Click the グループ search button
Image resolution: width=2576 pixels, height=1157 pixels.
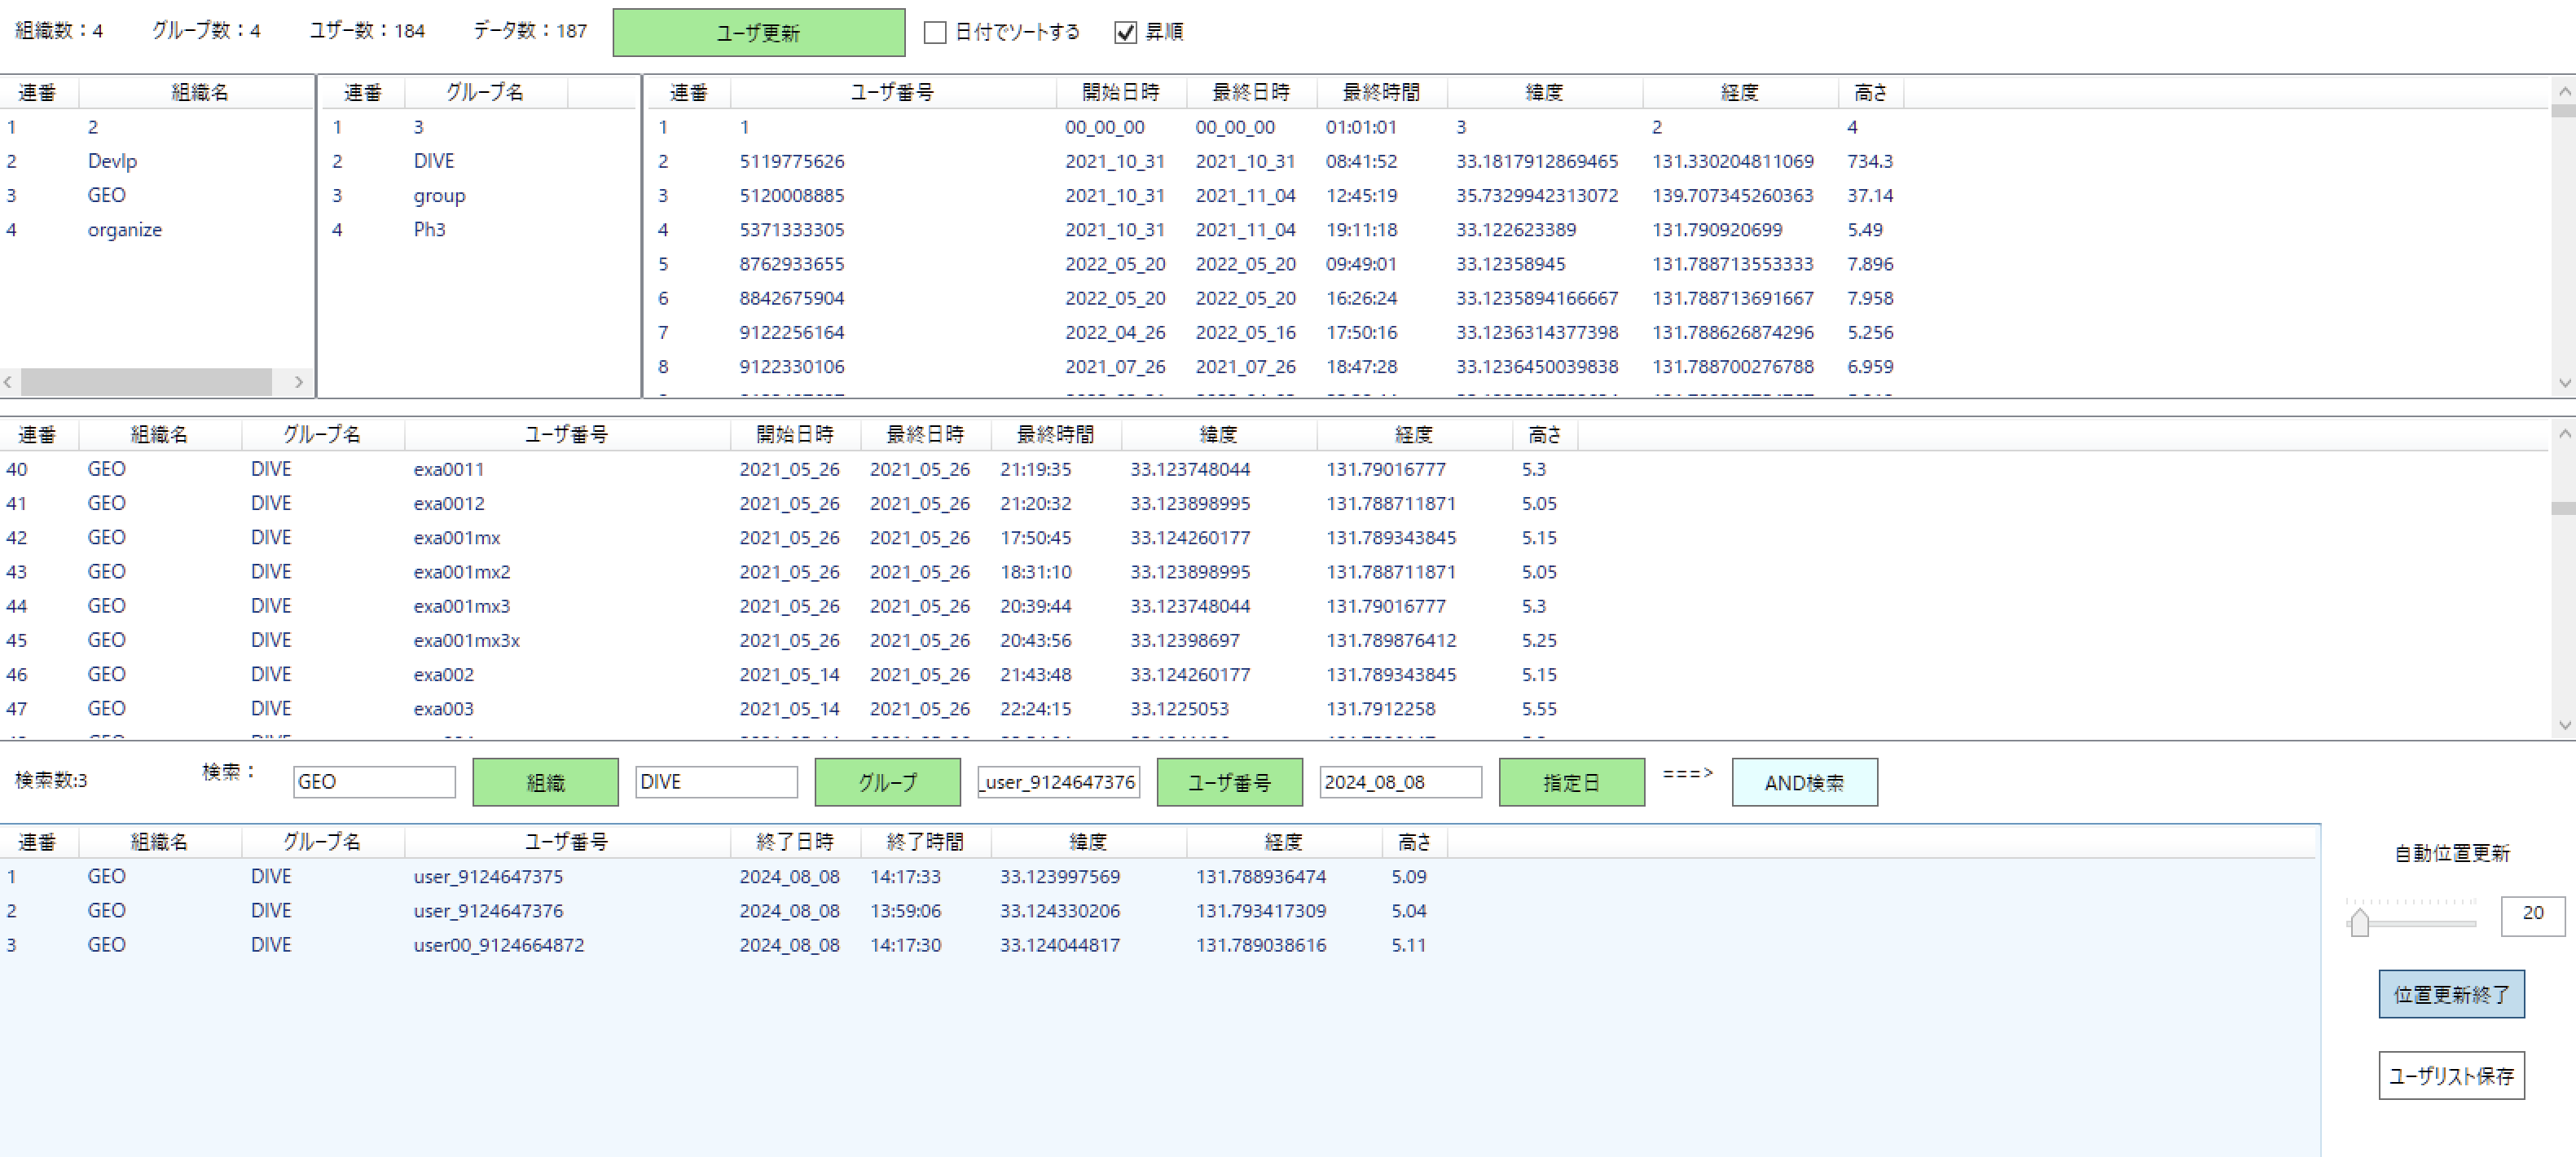[x=887, y=782]
